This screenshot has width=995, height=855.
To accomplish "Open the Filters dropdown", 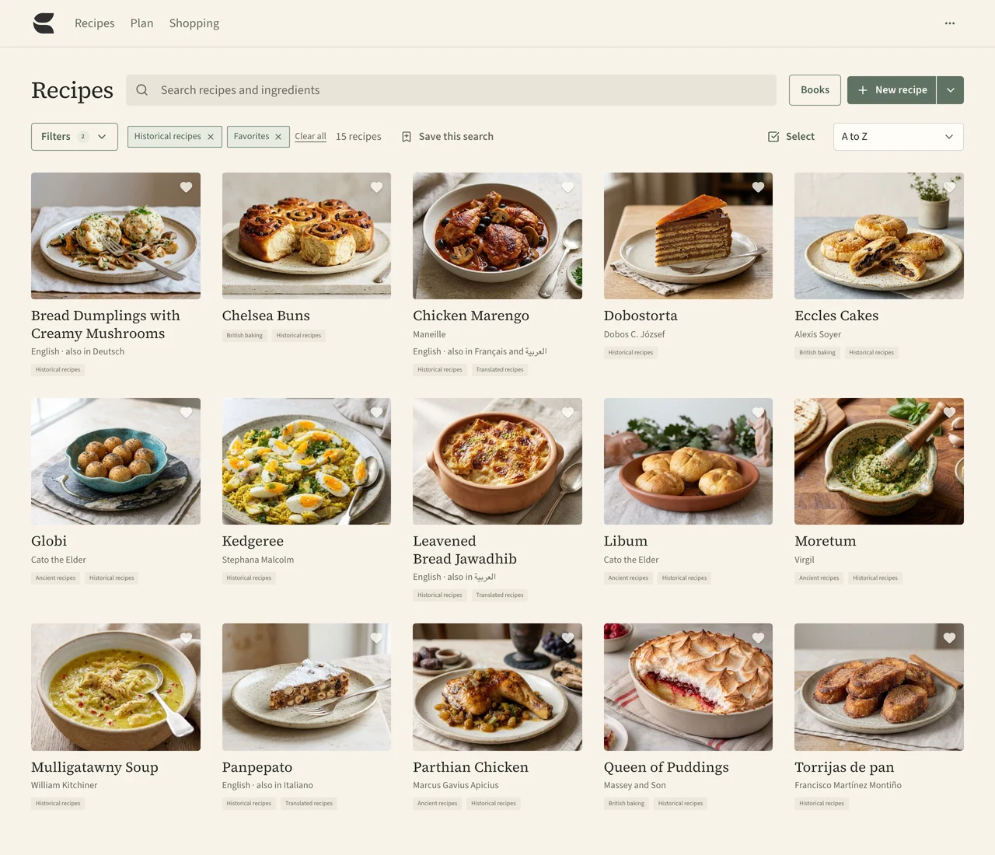I will click(75, 137).
